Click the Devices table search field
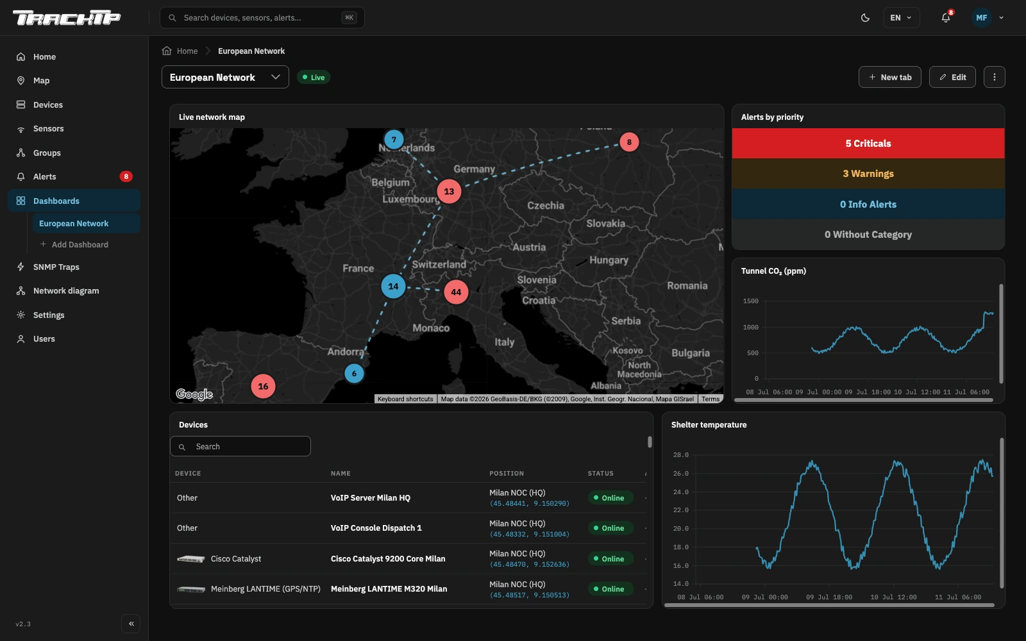This screenshot has height=641, width=1026. point(240,446)
